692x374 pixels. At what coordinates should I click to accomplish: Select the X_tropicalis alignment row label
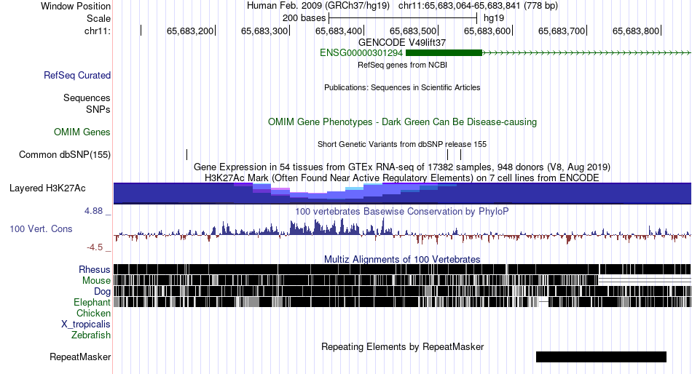coord(86,325)
